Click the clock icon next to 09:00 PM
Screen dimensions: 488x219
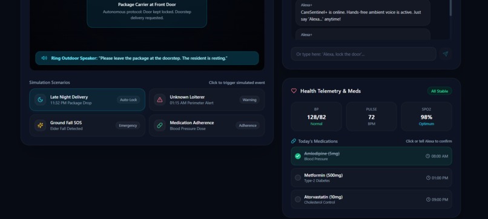pyautogui.click(x=428, y=200)
